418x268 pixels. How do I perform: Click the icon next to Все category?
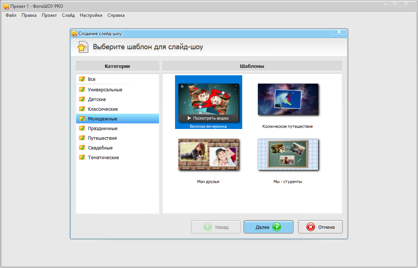click(x=82, y=79)
